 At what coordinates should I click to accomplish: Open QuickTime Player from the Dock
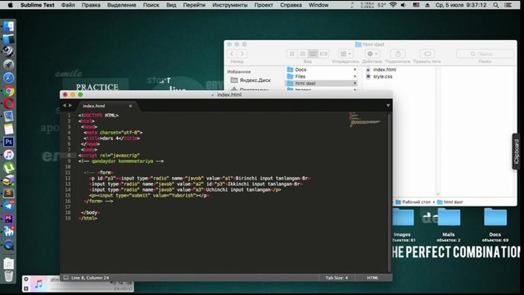tap(9, 245)
